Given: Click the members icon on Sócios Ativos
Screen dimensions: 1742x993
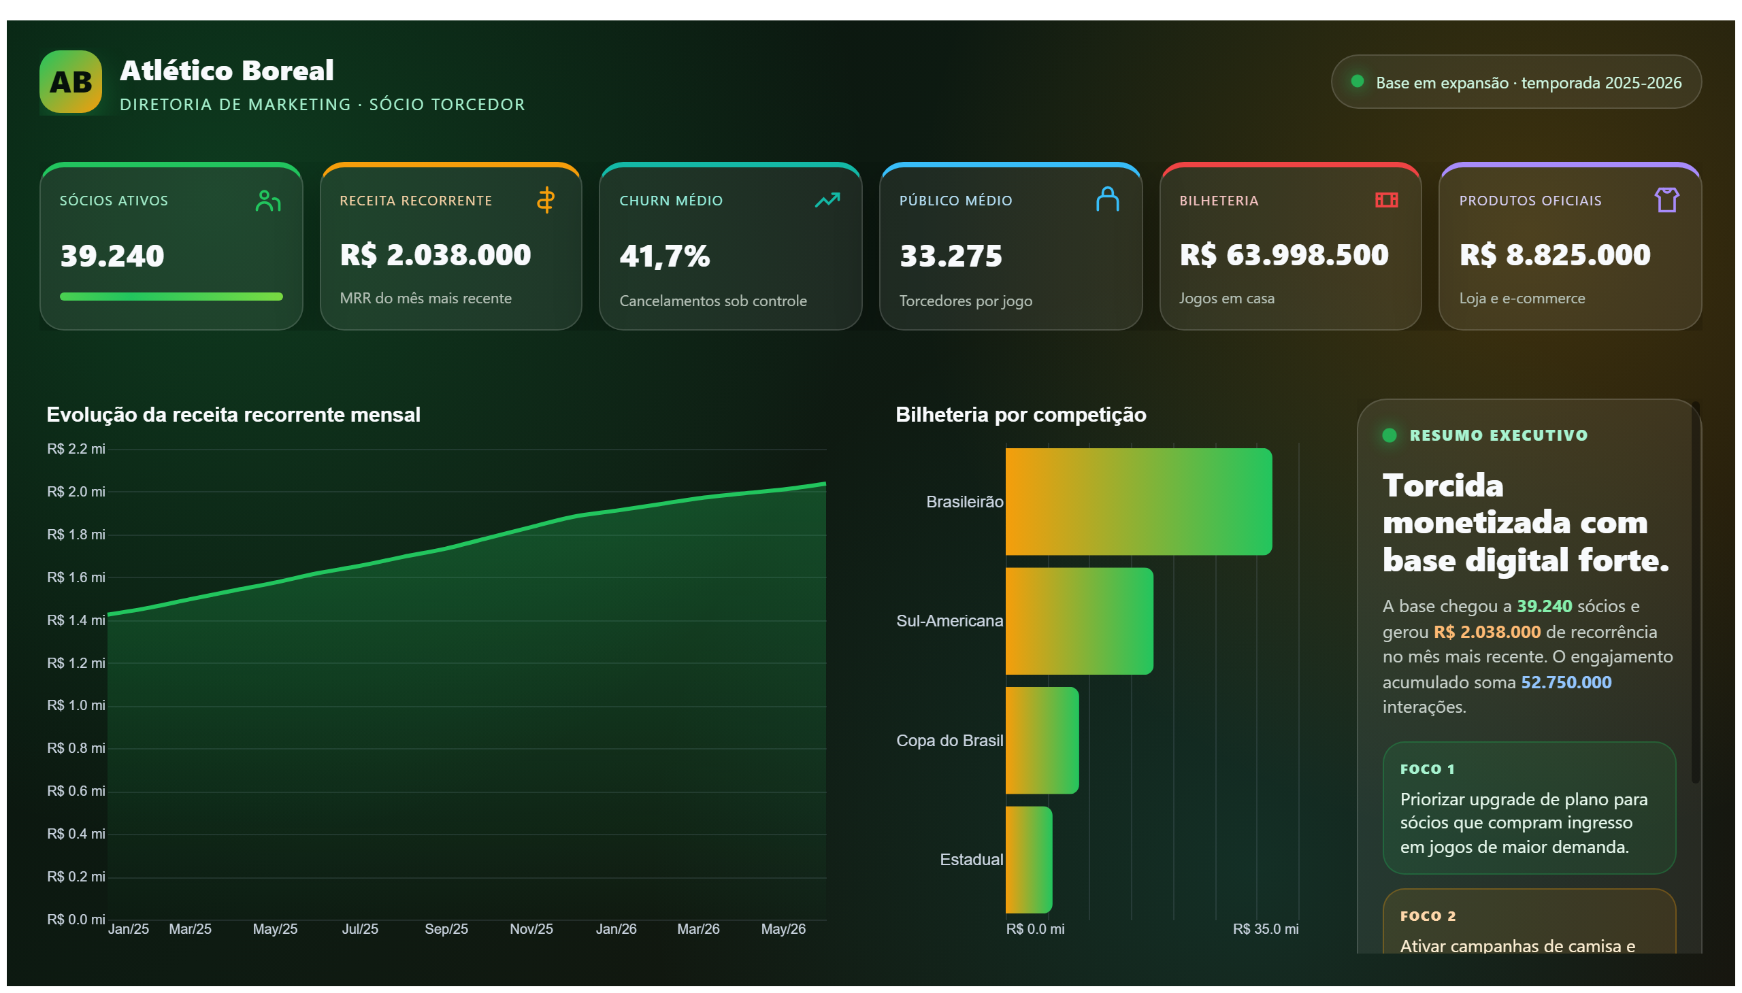Looking at the screenshot, I should tap(268, 201).
